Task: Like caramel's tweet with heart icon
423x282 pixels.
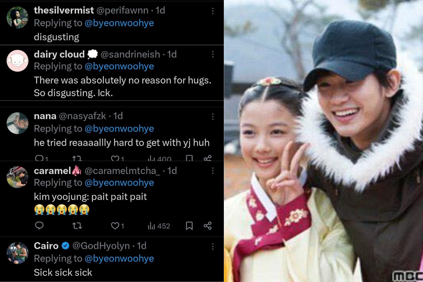Action: 115,226
